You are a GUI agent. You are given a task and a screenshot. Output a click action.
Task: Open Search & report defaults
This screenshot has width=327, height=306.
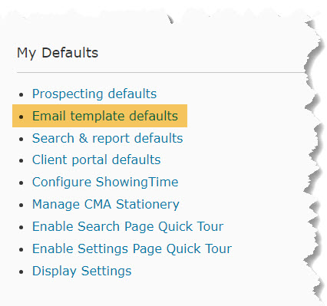107,139
